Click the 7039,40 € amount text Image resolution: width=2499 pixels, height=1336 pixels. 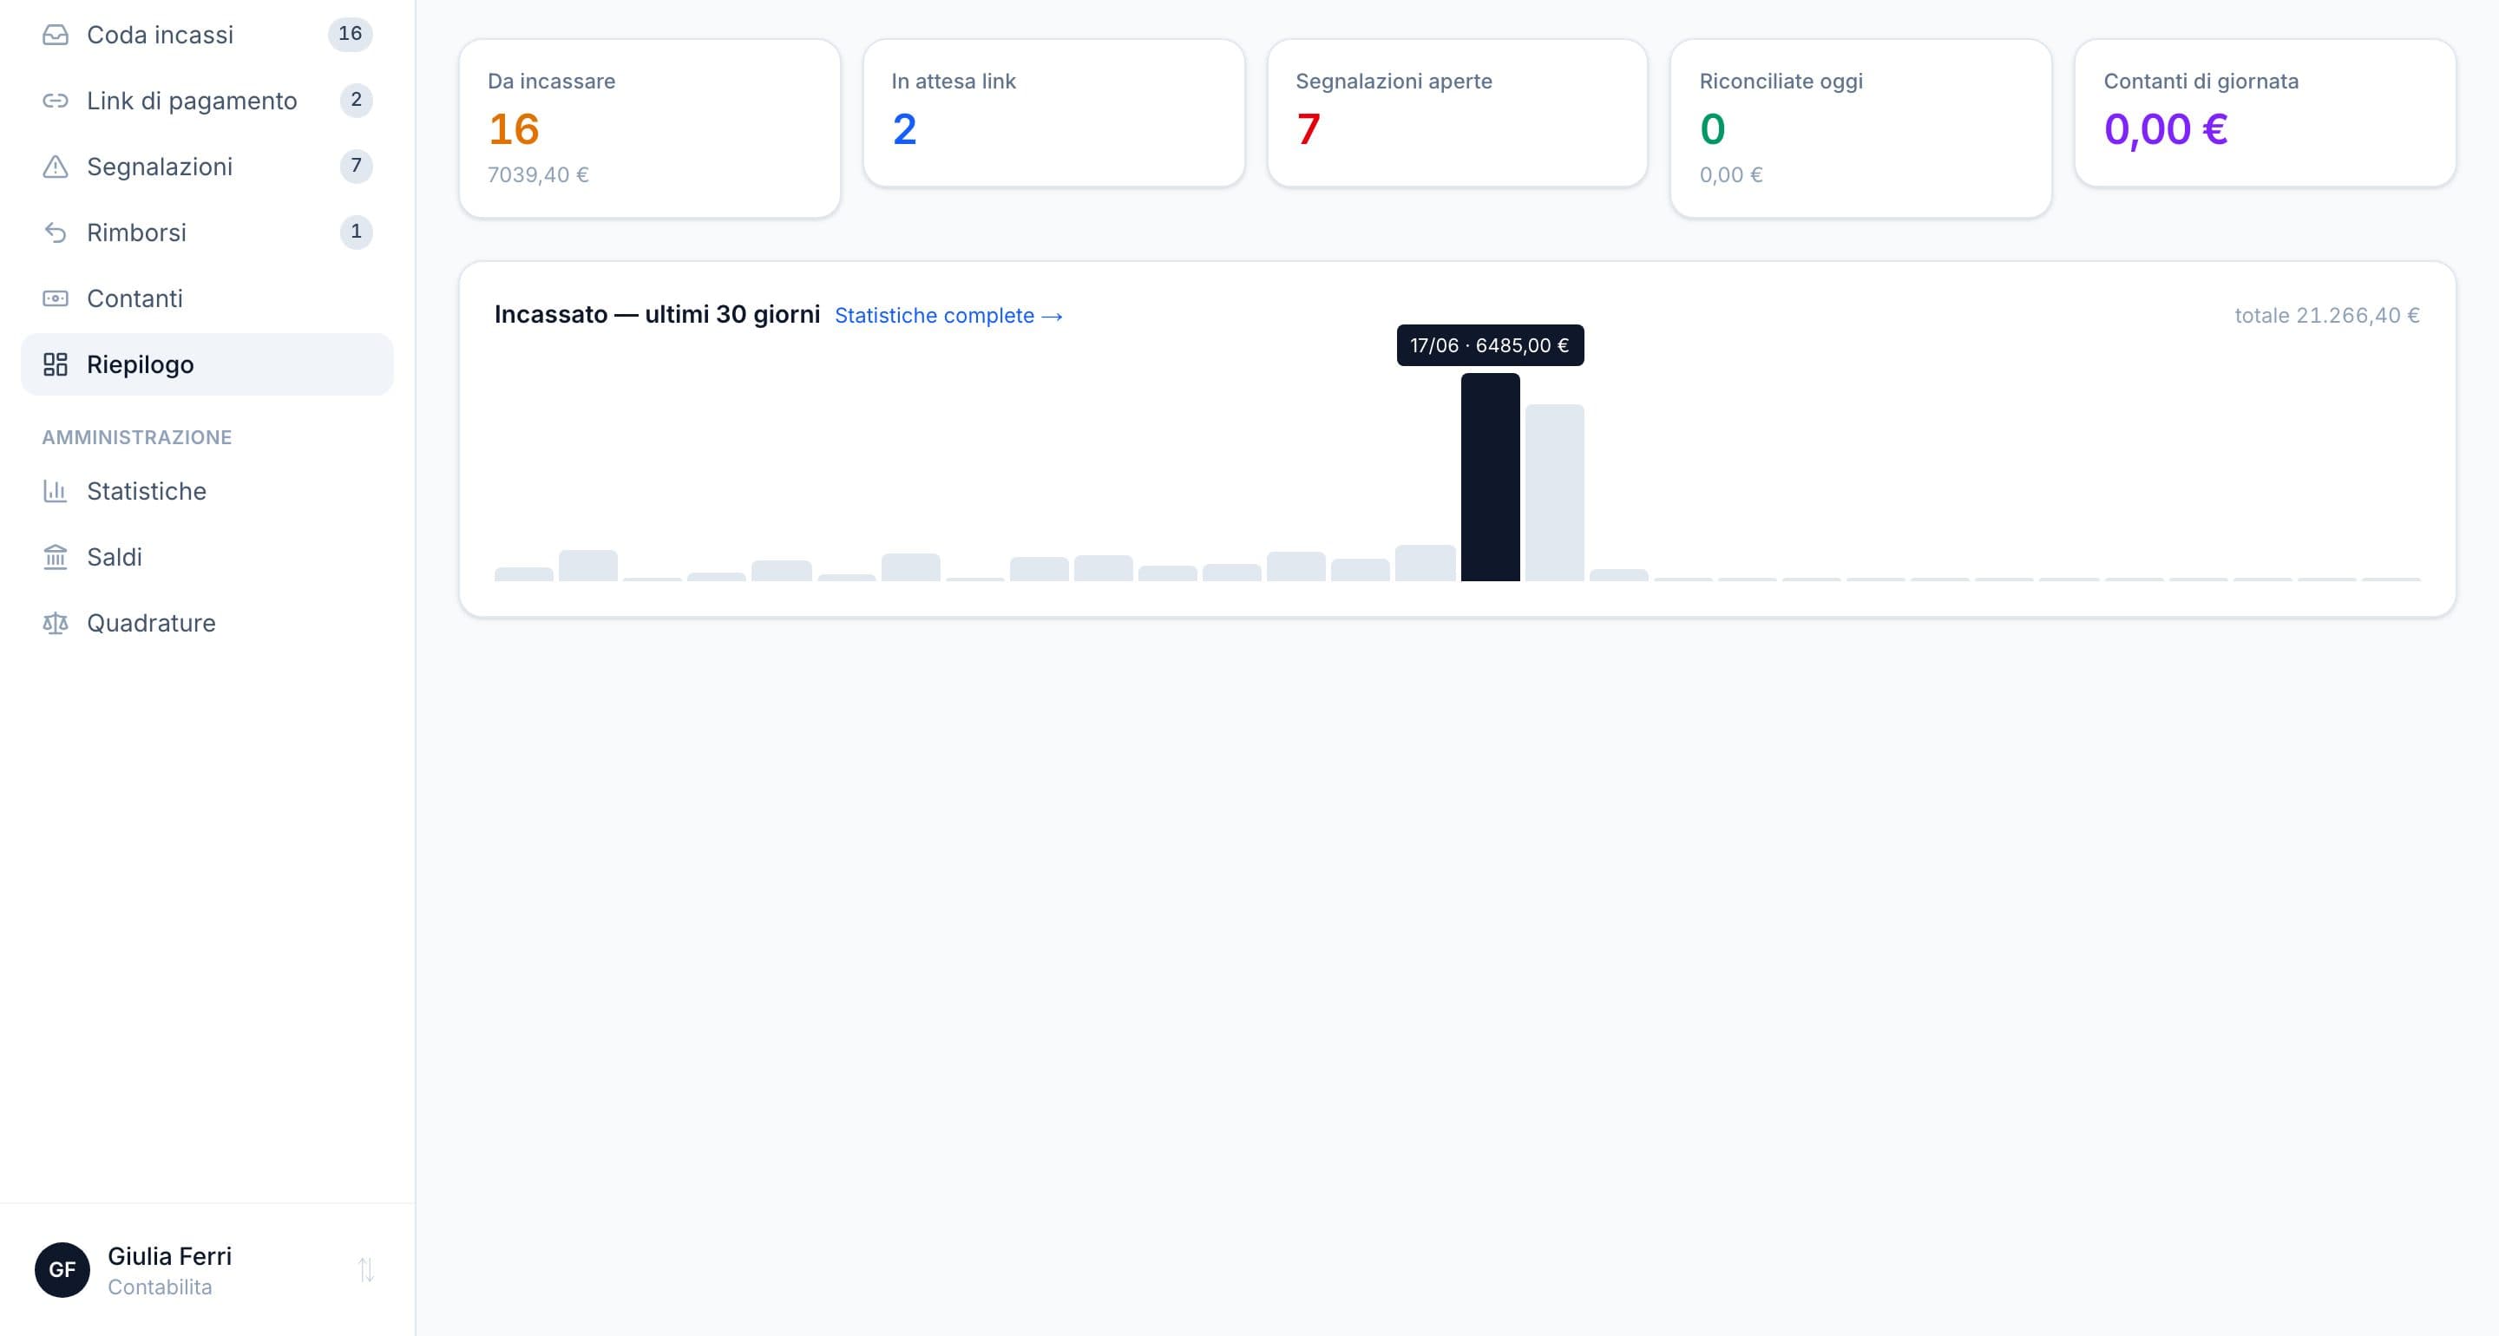[x=538, y=174]
